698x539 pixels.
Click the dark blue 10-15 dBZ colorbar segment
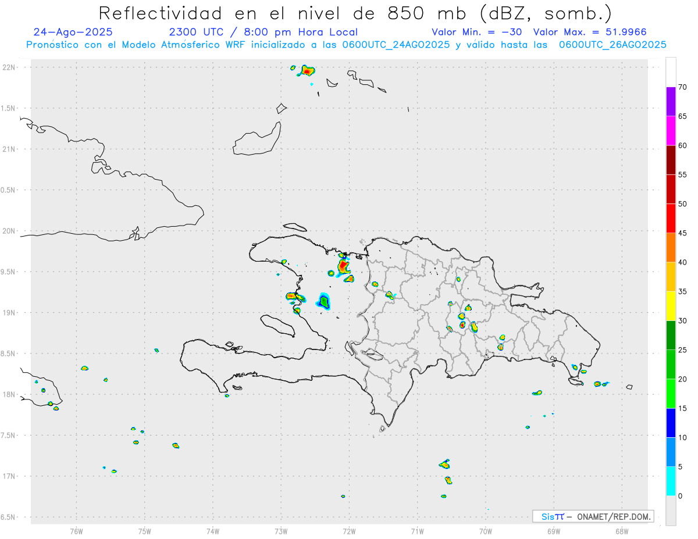click(x=671, y=423)
